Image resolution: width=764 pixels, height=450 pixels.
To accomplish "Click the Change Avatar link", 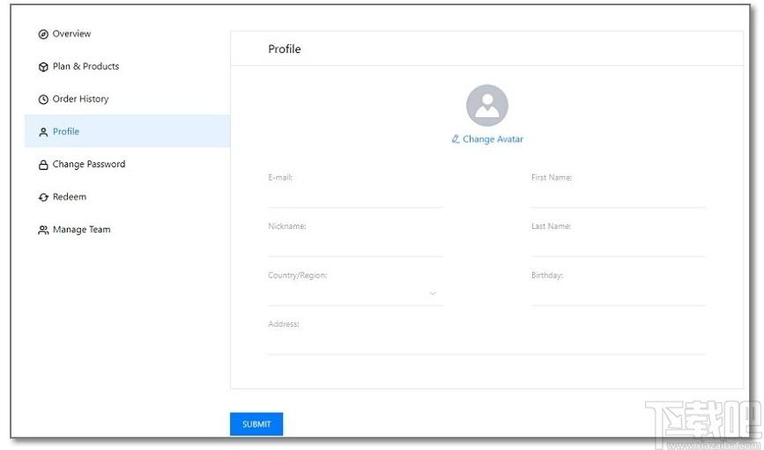I will point(493,139).
